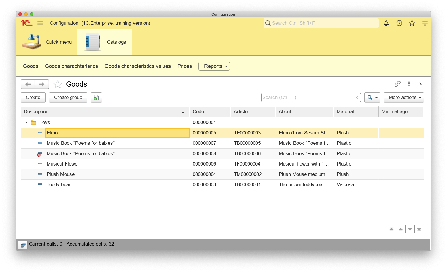Click the Create group button
Image resolution: width=447 pixels, height=272 pixels.
point(68,98)
